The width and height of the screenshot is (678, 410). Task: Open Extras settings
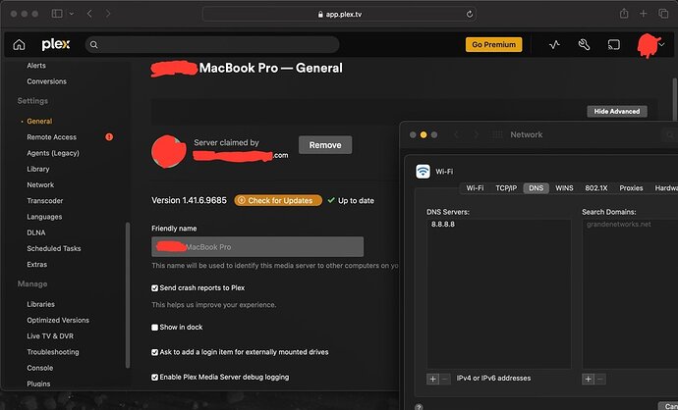point(36,265)
